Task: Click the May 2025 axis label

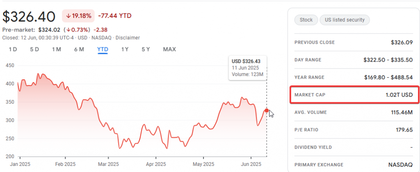Action: (203, 164)
